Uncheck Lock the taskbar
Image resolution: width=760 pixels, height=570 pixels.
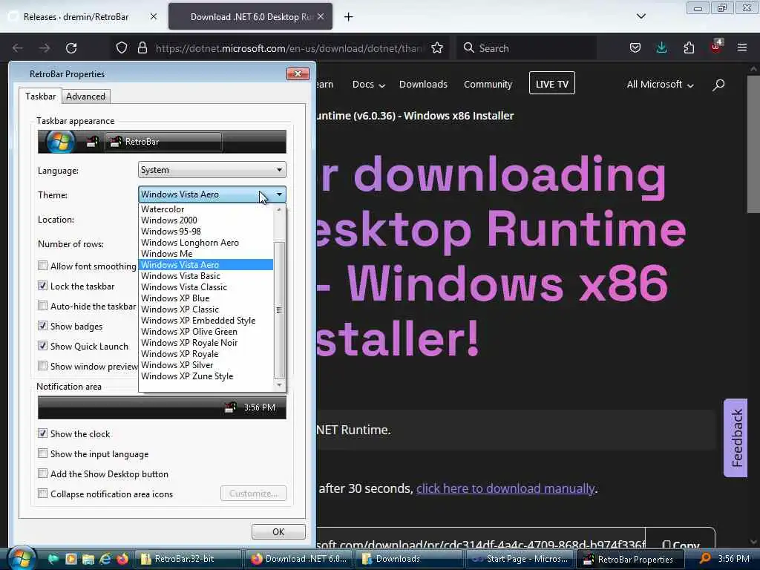click(x=42, y=286)
